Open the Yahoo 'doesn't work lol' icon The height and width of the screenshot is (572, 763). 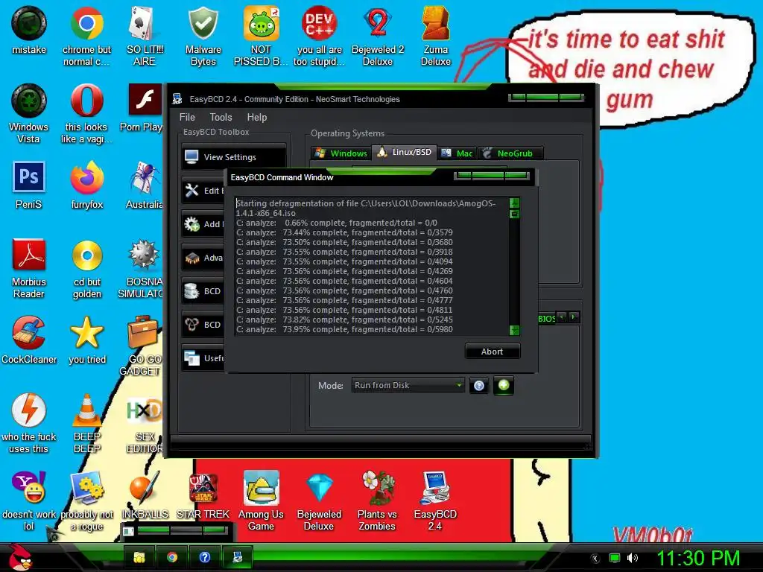coord(29,500)
